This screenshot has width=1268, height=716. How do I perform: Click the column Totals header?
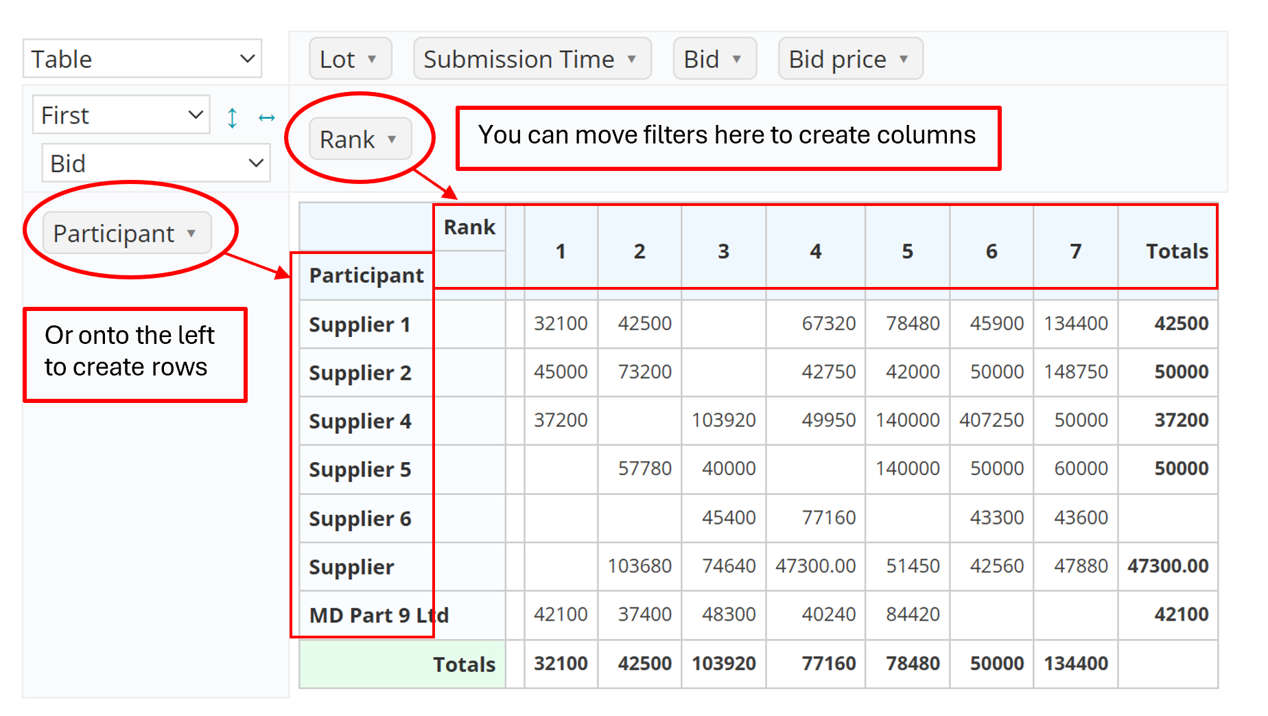1176,251
